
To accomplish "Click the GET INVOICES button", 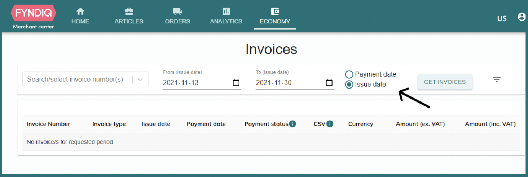I will pyautogui.click(x=445, y=82).
